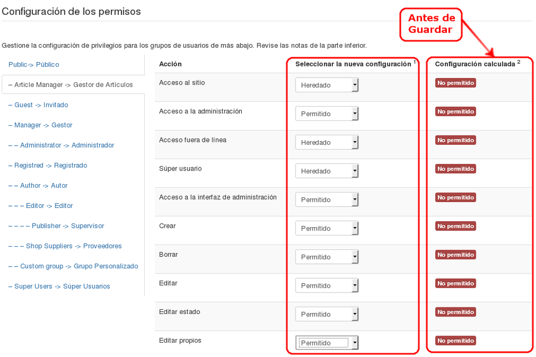Open the Borrar permission dropdown
The width and height of the screenshot is (536, 357).
click(327, 257)
